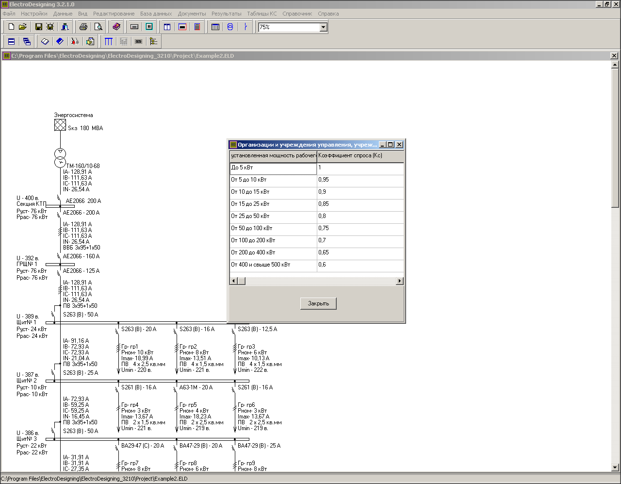Select the cascade windows icon on second toolbar row
This screenshot has height=484, width=621.
(27, 41)
